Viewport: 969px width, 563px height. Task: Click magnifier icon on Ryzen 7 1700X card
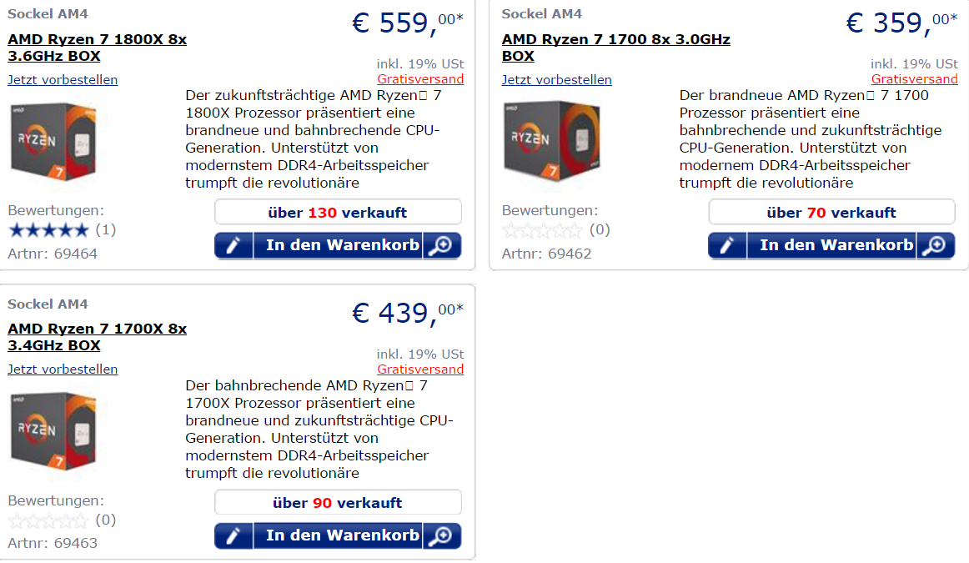click(441, 535)
